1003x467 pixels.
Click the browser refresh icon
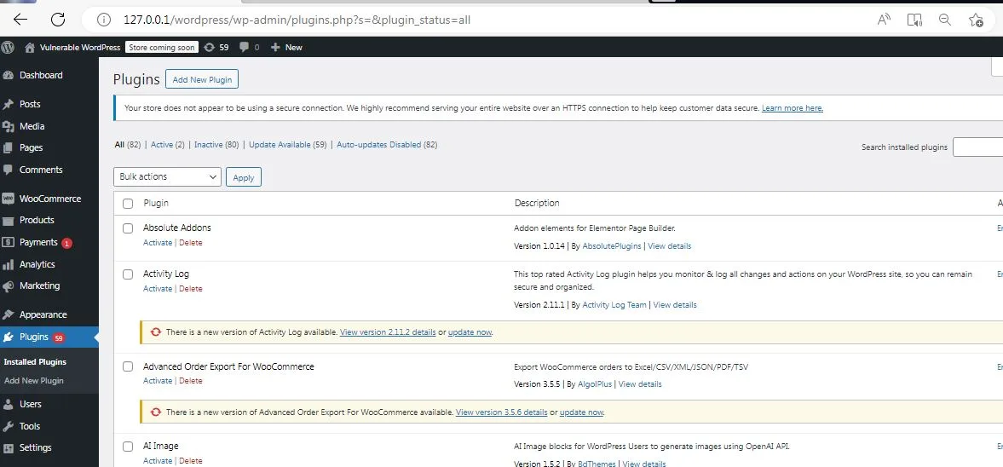coord(58,19)
